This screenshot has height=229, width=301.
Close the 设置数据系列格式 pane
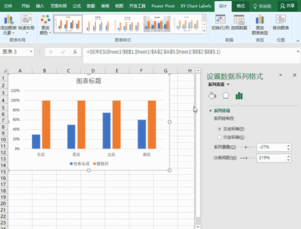pyautogui.click(x=294, y=75)
